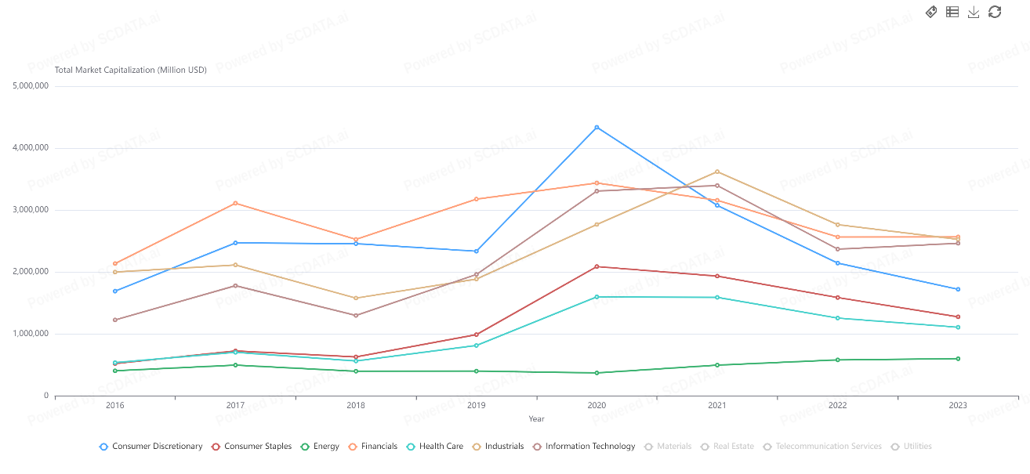Show the Real Estate series
Screen dimensions: 1030x474
click(727, 447)
